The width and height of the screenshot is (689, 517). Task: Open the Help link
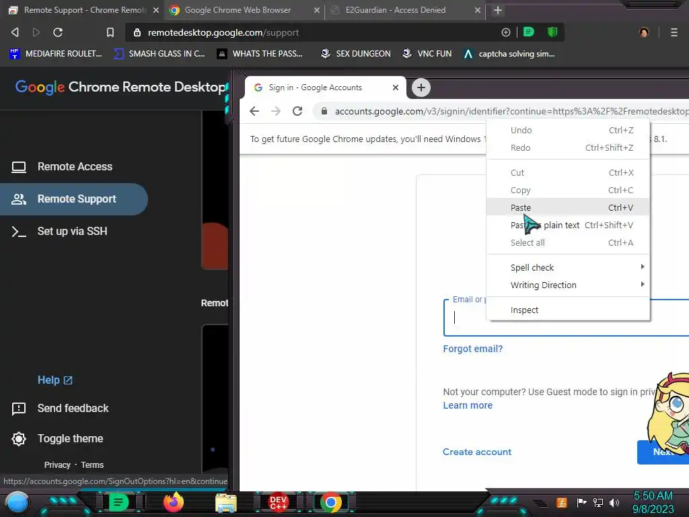point(55,380)
